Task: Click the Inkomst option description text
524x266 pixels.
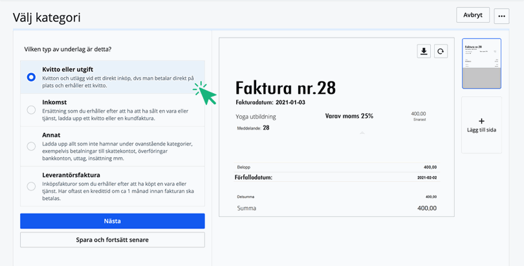Action: point(115,115)
